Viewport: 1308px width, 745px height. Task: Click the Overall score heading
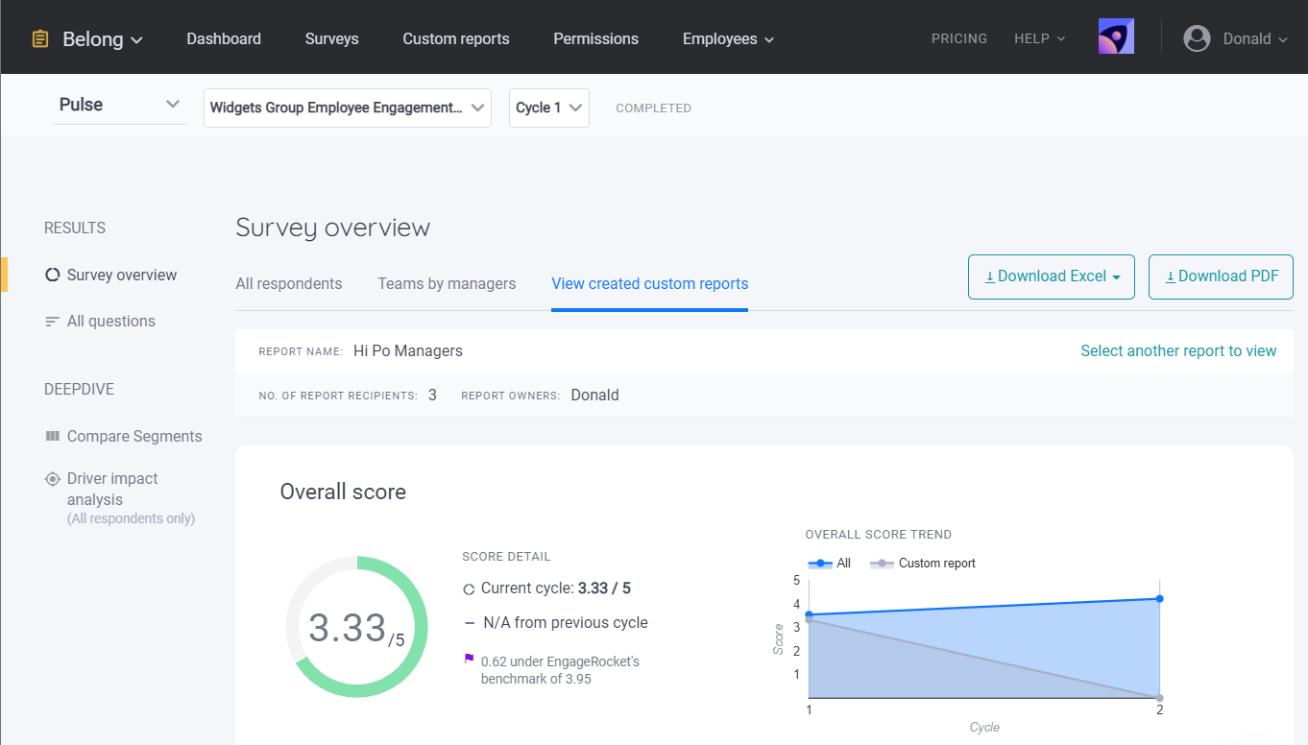[343, 492]
